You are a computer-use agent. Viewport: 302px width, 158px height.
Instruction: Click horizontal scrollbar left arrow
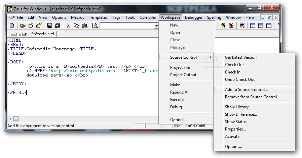tap(10, 119)
